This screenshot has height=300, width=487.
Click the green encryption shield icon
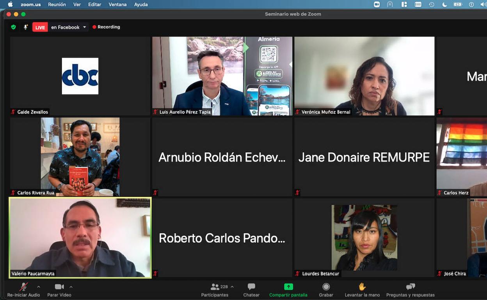click(x=14, y=27)
